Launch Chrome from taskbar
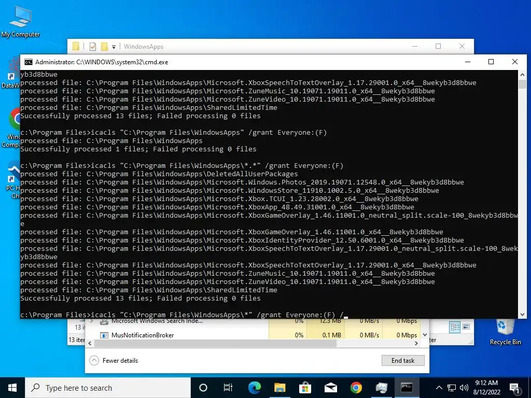The image size is (531, 398). [x=356, y=388]
